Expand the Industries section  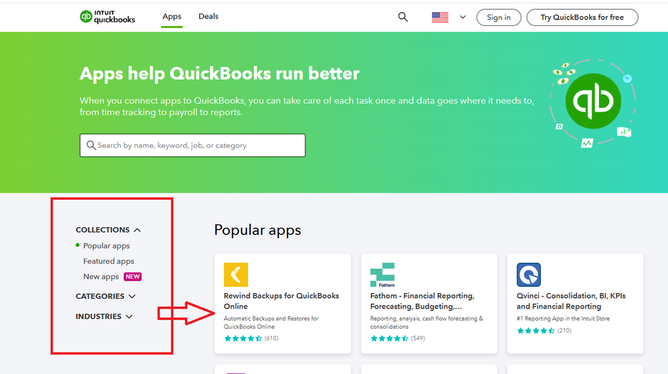(x=104, y=317)
